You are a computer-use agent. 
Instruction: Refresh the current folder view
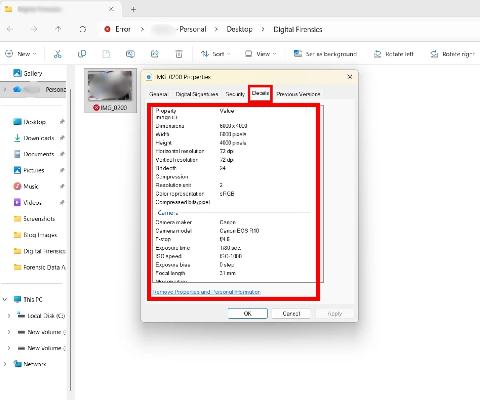[83, 29]
